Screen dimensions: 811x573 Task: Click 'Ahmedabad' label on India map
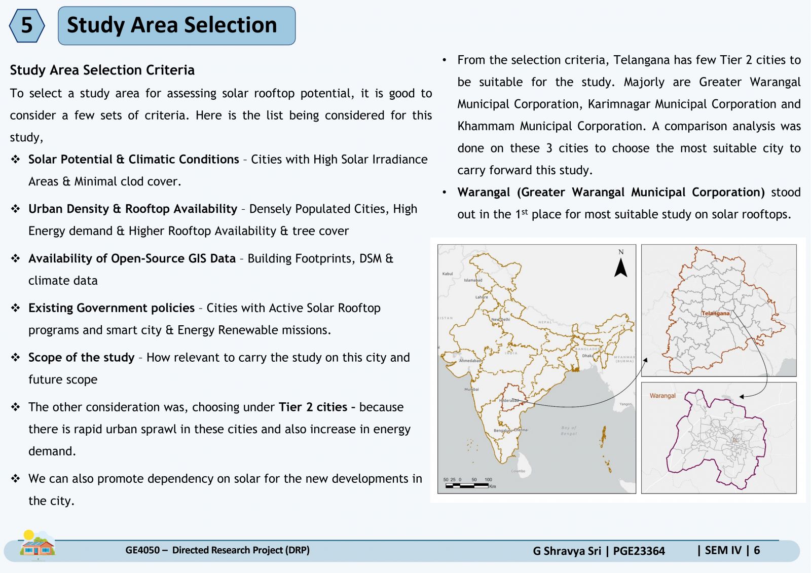click(470, 361)
